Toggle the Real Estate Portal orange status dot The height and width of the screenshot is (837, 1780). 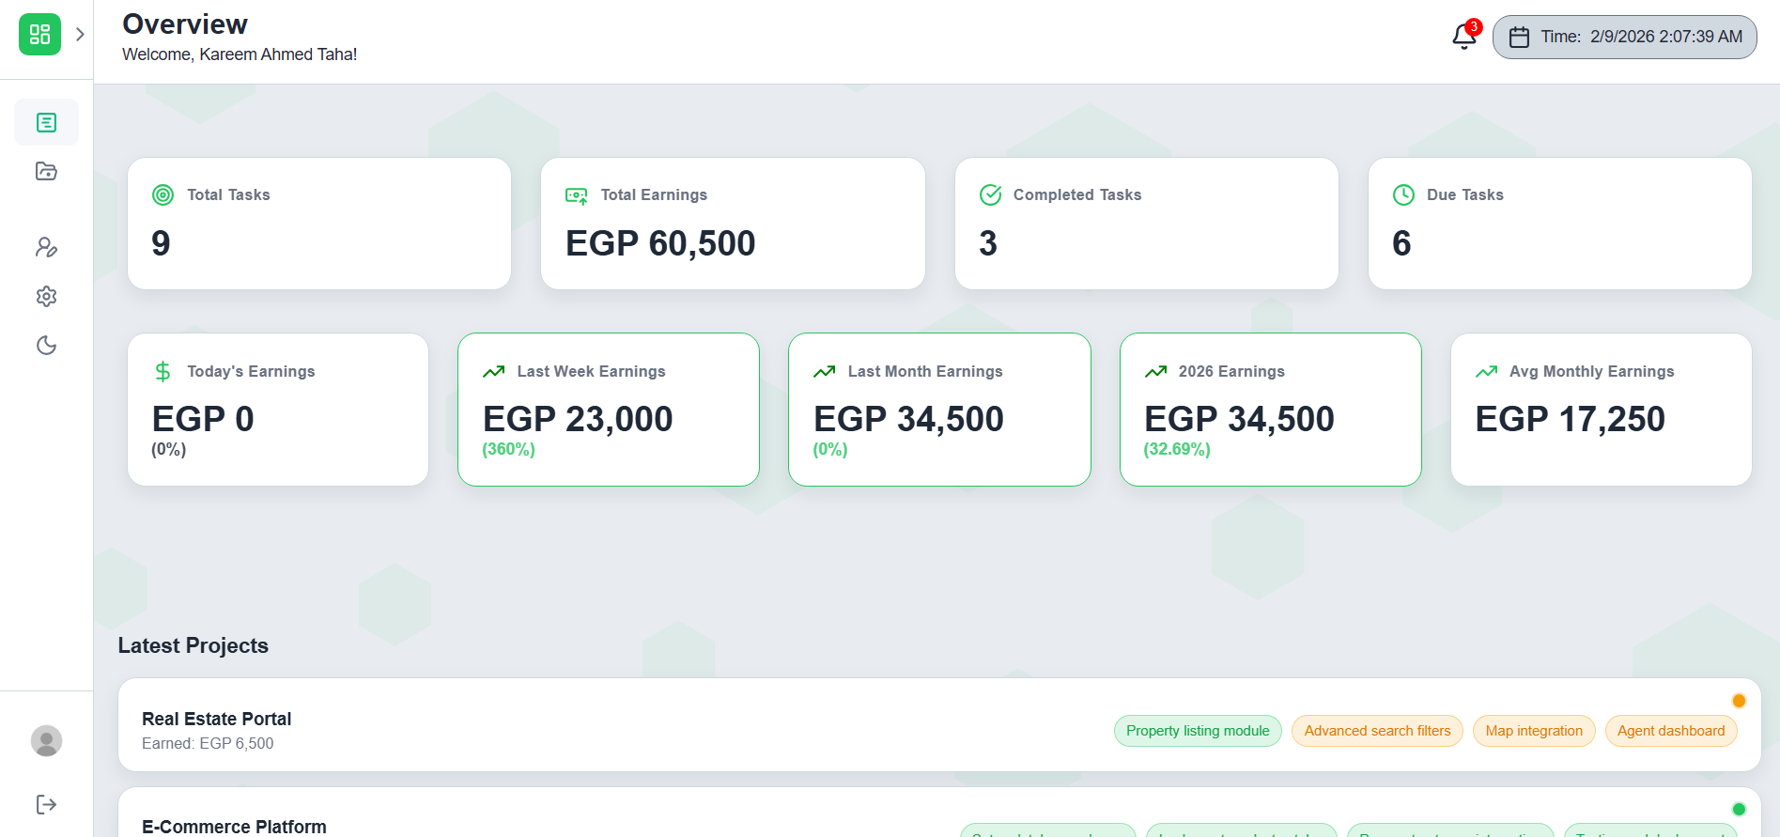(1739, 700)
